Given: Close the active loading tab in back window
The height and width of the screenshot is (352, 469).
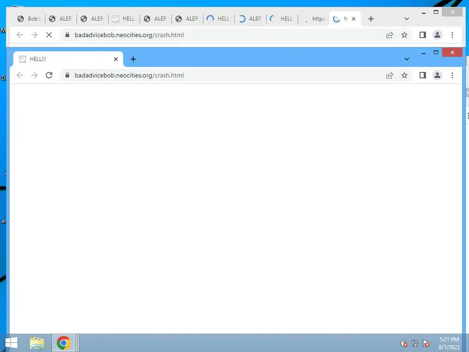Looking at the screenshot, I should click(x=354, y=19).
